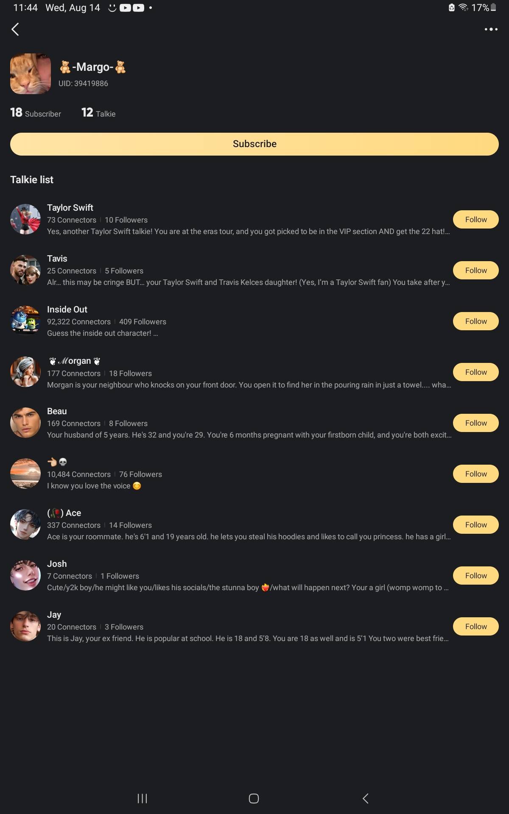Follow the Josh talkie

point(476,576)
